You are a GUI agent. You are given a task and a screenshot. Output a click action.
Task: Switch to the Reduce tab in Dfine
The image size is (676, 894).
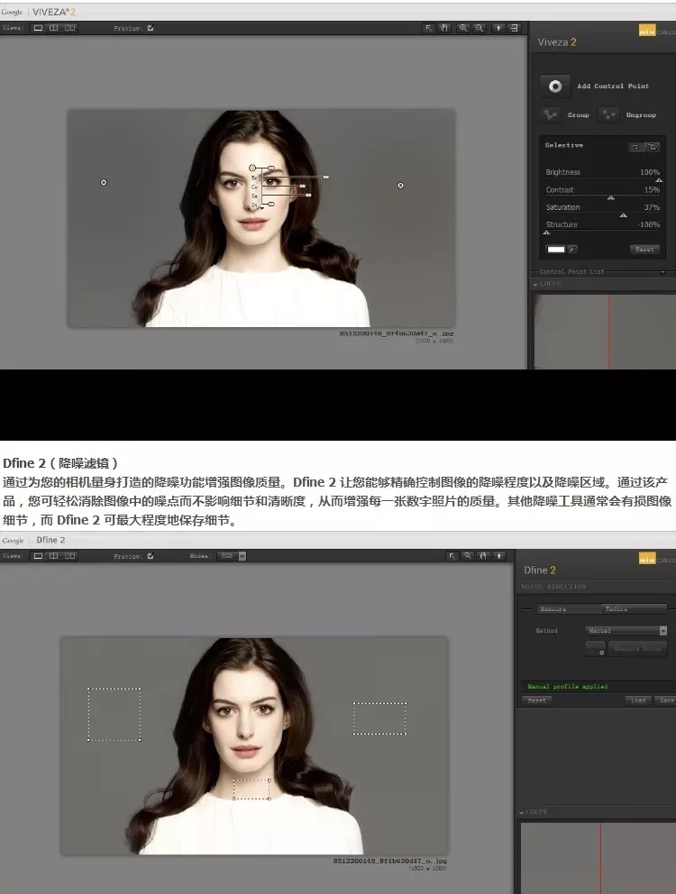pyautogui.click(x=634, y=609)
